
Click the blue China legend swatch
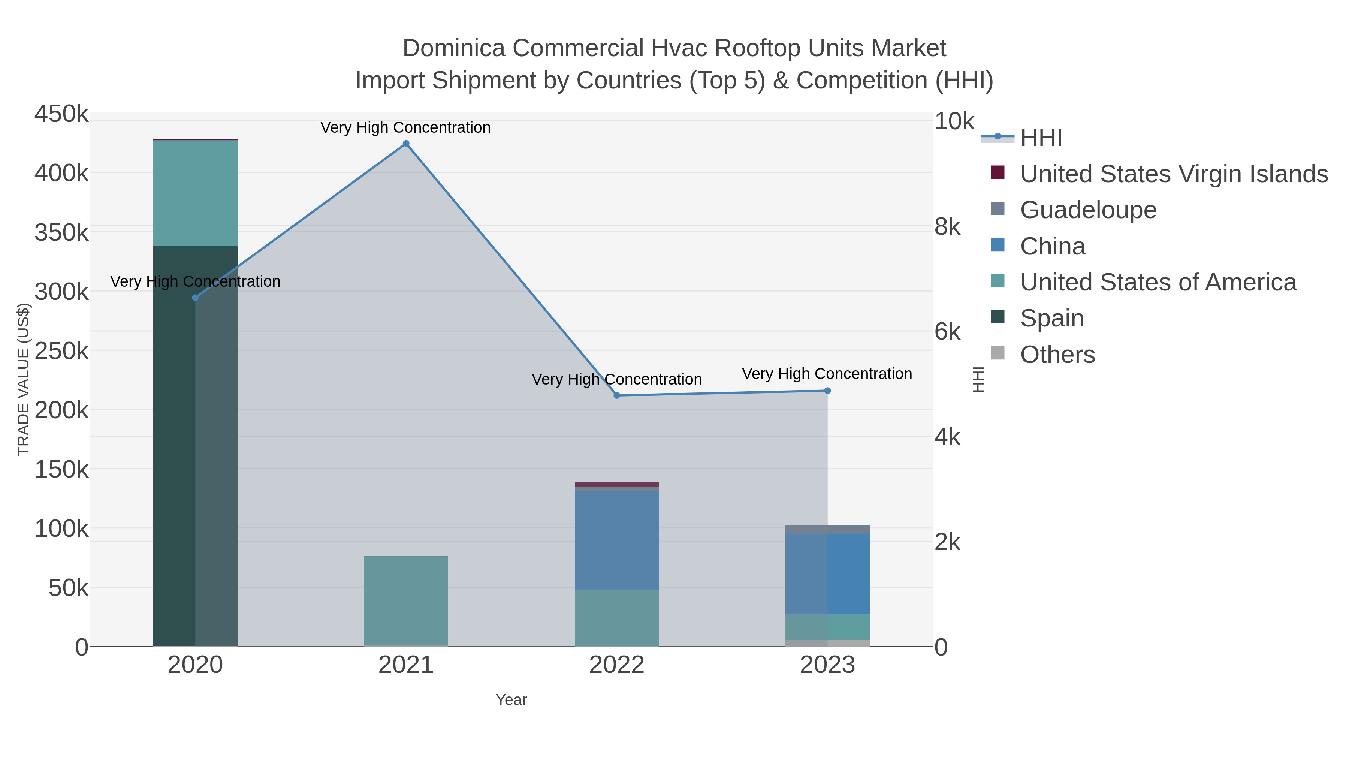(998, 245)
